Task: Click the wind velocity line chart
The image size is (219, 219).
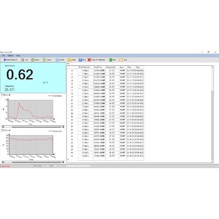Action: 31,109
